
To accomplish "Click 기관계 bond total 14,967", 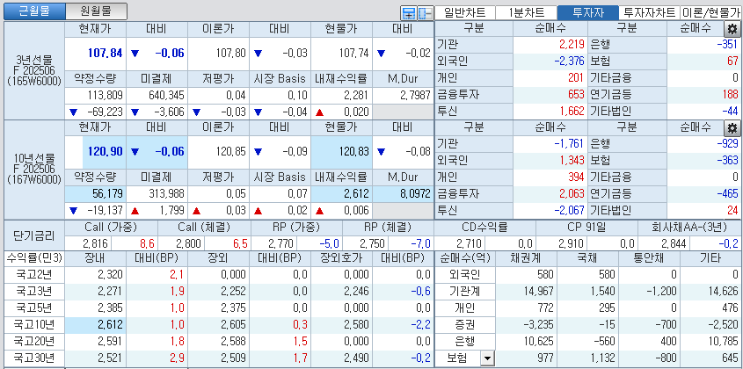I will [x=537, y=292].
